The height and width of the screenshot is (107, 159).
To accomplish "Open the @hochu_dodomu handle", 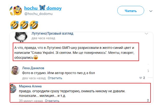I will pyautogui.click(x=38, y=14).
